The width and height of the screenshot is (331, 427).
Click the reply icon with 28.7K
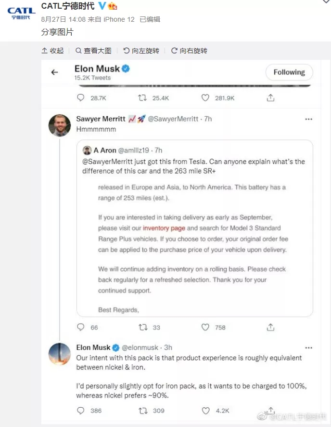(81, 98)
